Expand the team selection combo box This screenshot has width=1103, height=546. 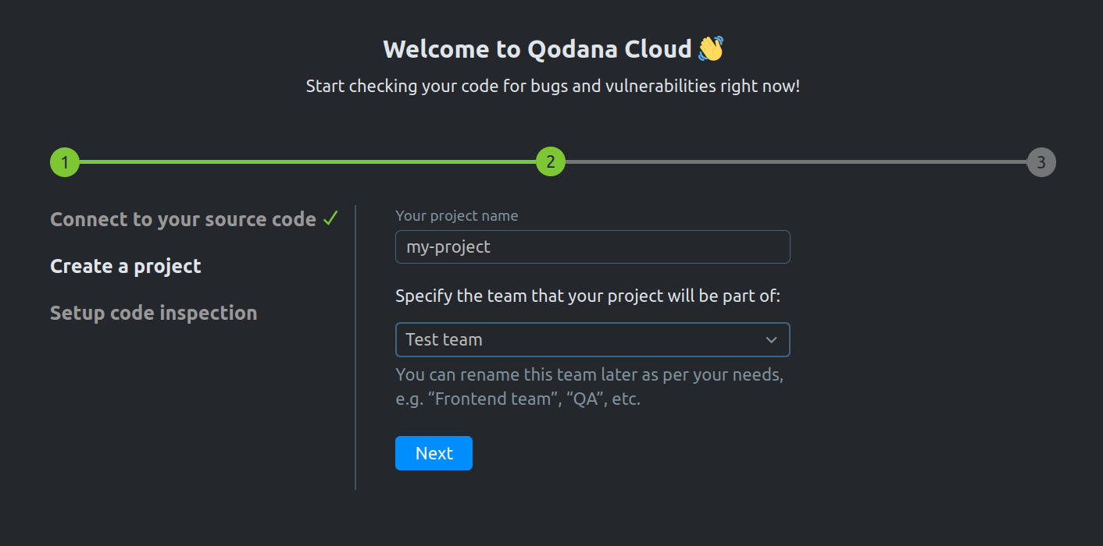point(592,339)
